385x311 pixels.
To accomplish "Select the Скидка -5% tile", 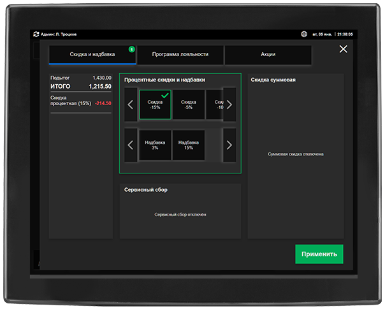I will pos(189,105).
